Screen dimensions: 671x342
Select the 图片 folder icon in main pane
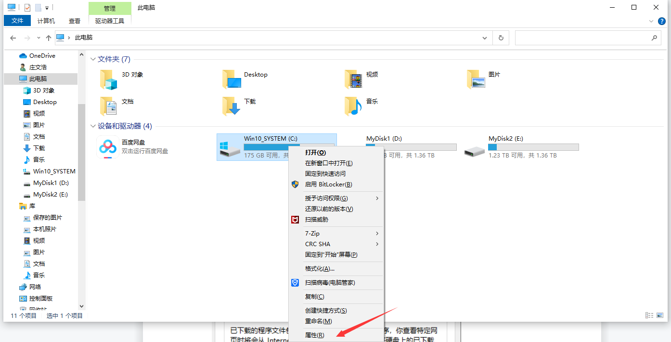476,79
